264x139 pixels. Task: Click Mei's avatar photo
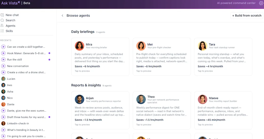pyautogui.click(x=141, y=46)
